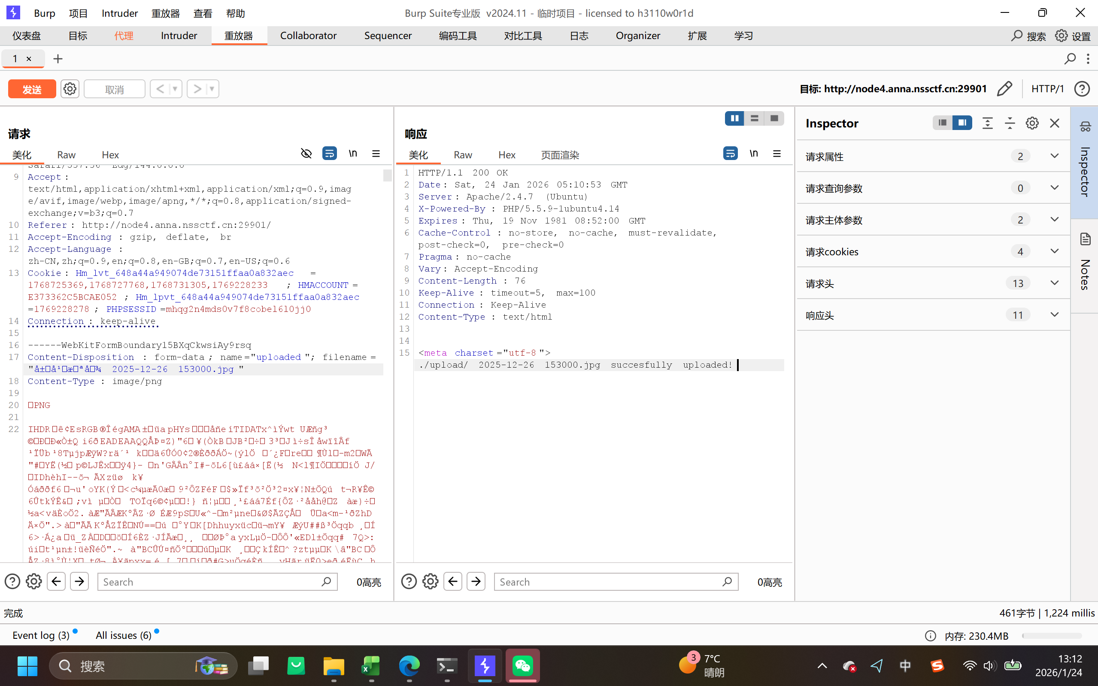The height and width of the screenshot is (686, 1098).
Task: Collapse all Inspector sections icon
Action: coord(1010,124)
